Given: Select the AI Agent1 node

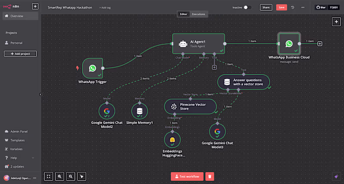Looking at the screenshot, I should (x=199, y=44).
